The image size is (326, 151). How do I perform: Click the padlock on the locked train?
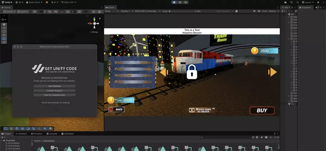click(x=192, y=72)
